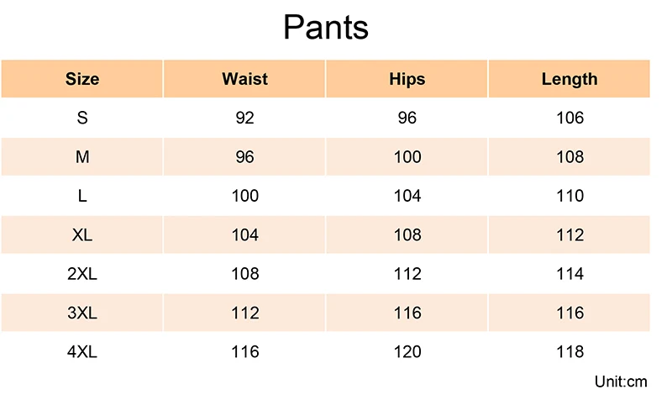Select the 2XL size row label

[x=82, y=274]
